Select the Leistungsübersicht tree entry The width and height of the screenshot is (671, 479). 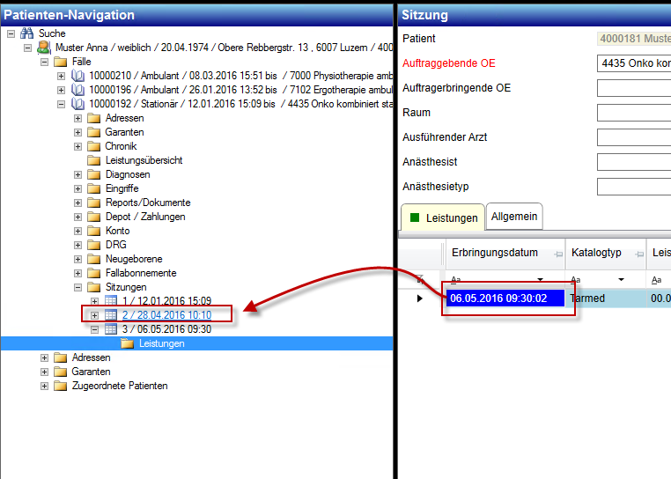click(144, 160)
